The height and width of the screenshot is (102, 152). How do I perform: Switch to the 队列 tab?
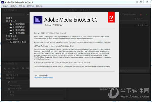coord(71,10)
